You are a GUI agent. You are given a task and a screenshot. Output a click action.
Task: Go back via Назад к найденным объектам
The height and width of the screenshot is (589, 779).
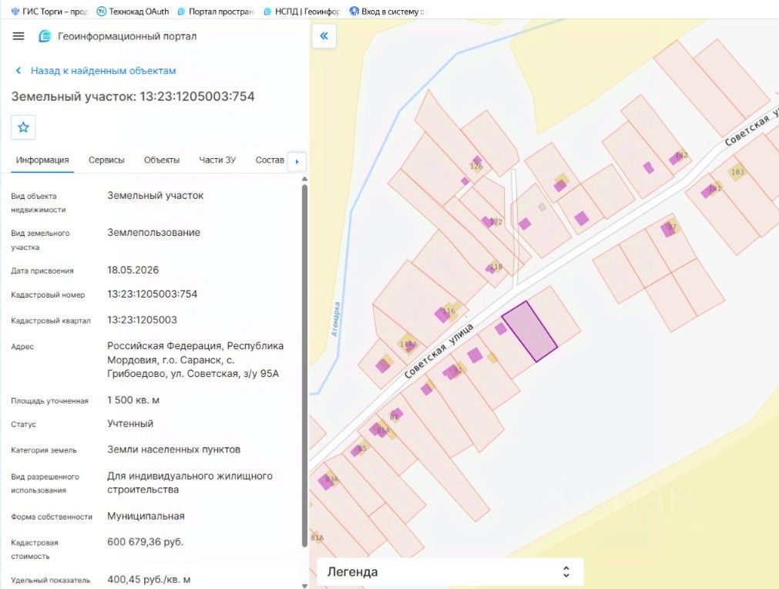click(103, 71)
